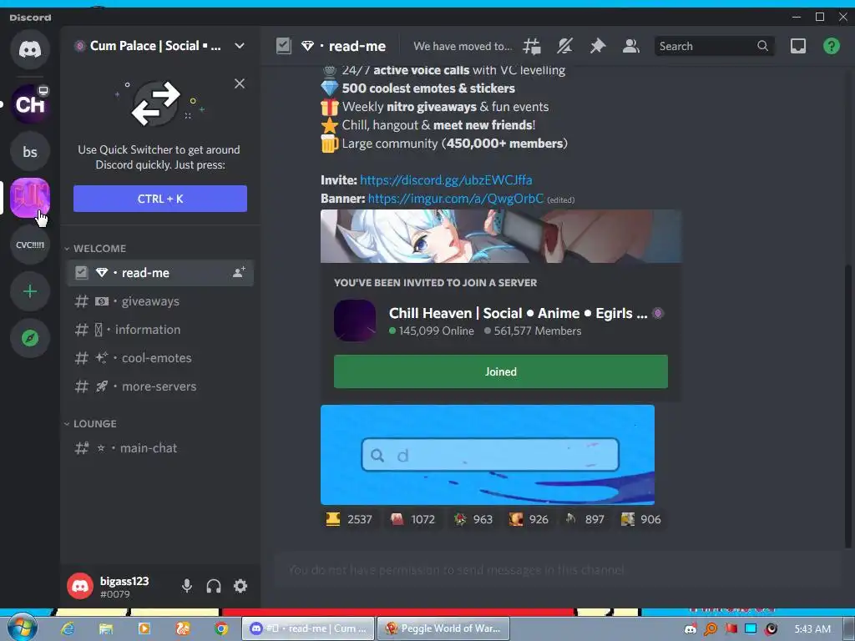855x641 pixels.
Task: Deafen with the headphones icon
Action: click(214, 586)
